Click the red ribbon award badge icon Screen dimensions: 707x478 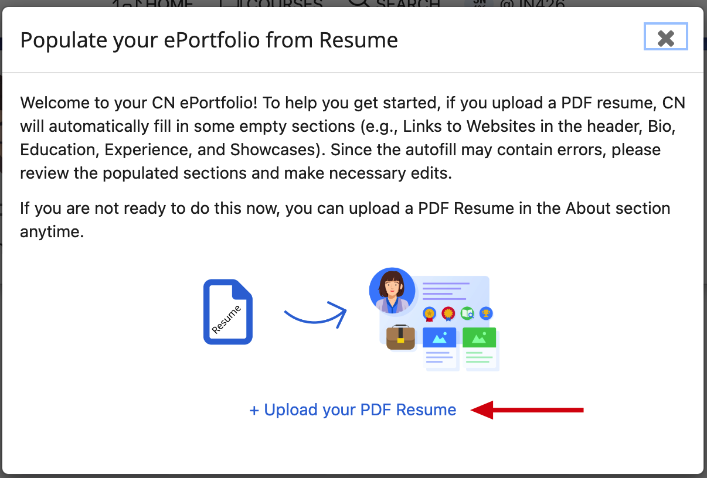[448, 314]
